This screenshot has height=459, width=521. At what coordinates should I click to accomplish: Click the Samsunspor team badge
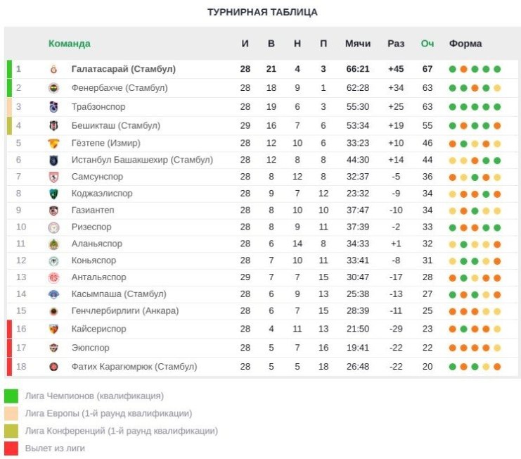coord(53,177)
